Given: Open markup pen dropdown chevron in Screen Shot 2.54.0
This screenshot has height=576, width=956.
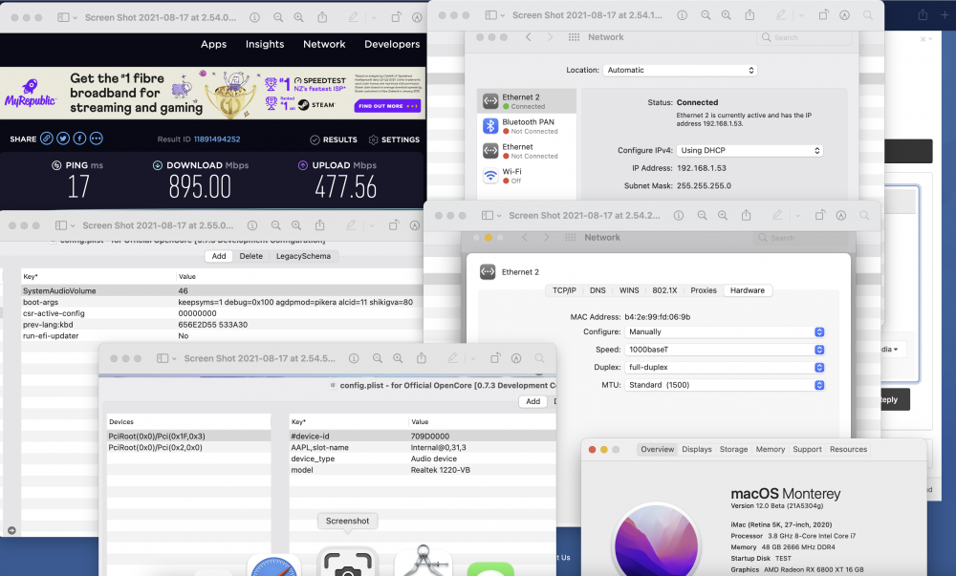Looking at the screenshot, I should (374, 18).
